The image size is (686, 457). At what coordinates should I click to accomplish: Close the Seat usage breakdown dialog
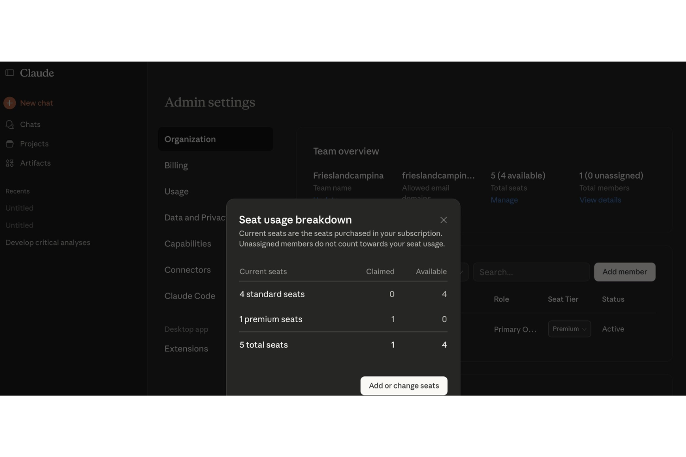point(444,220)
